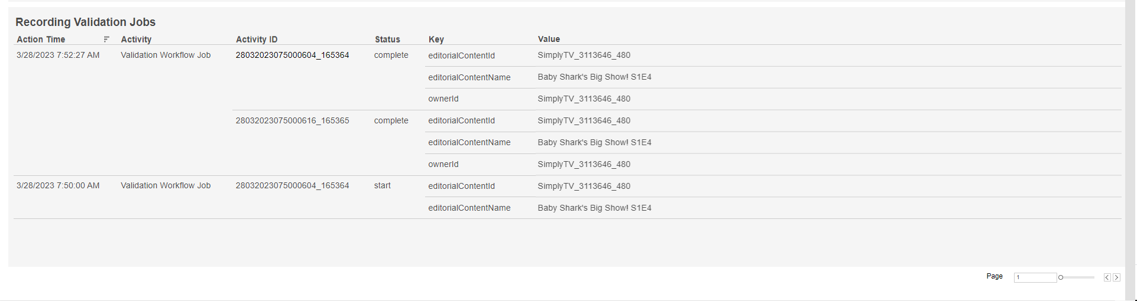Click the Value column header
This screenshot has width=1137, height=301.
549,39
